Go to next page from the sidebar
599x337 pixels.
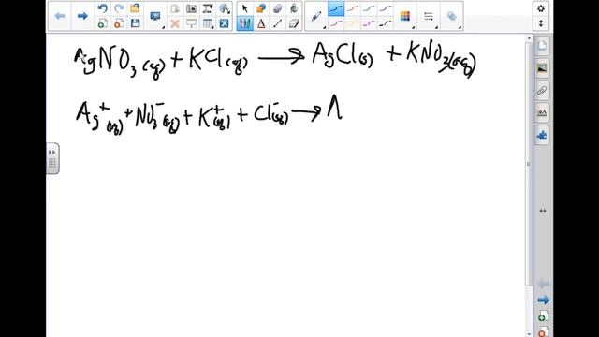click(543, 300)
